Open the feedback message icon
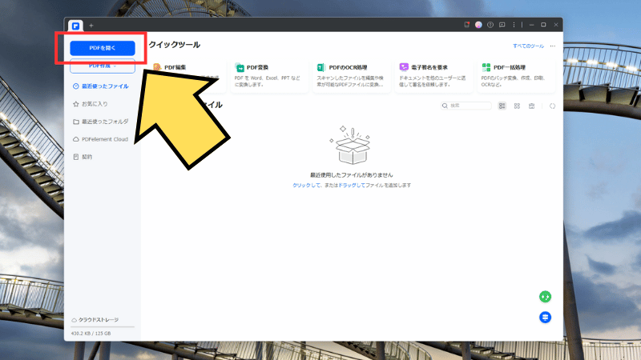641x360 pixels. [x=502, y=25]
